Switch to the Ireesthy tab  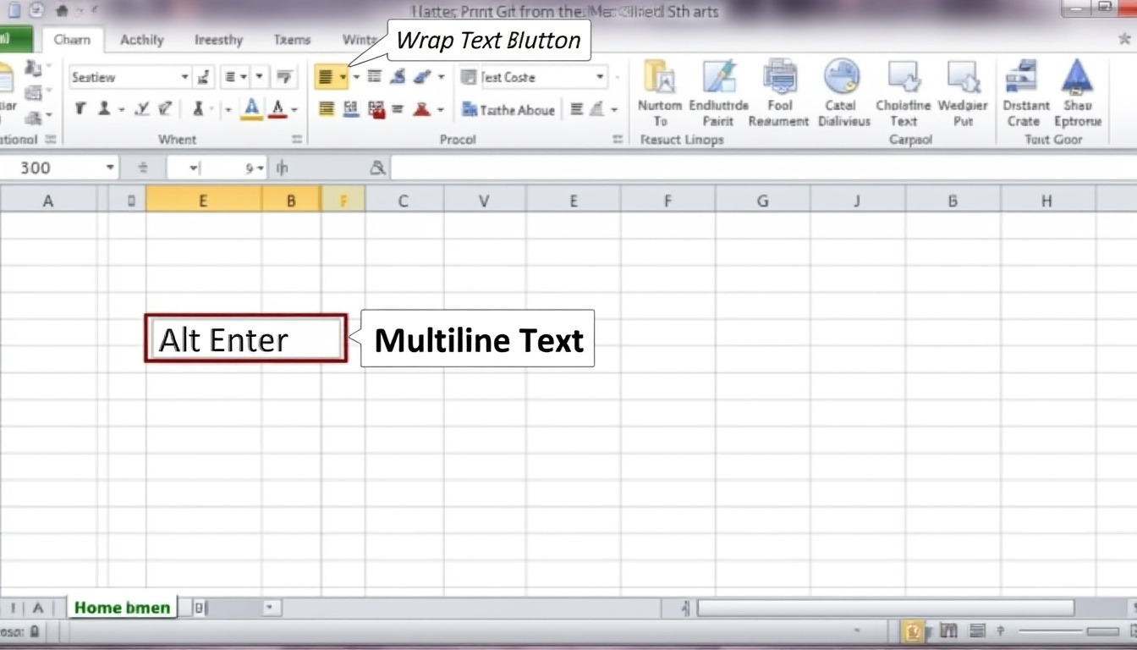[x=218, y=40]
